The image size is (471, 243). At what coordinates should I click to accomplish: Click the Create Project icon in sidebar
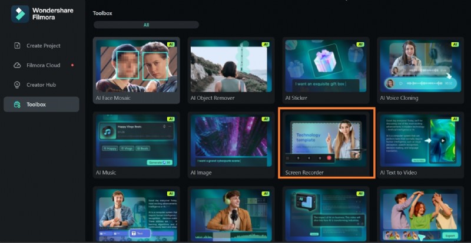pyautogui.click(x=16, y=46)
